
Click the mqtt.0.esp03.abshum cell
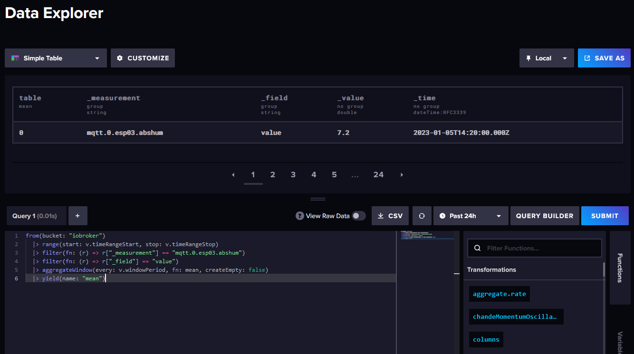click(x=125, y=133)
